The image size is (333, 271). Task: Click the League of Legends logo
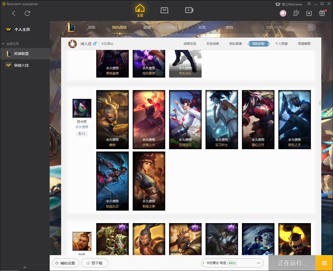71,27
